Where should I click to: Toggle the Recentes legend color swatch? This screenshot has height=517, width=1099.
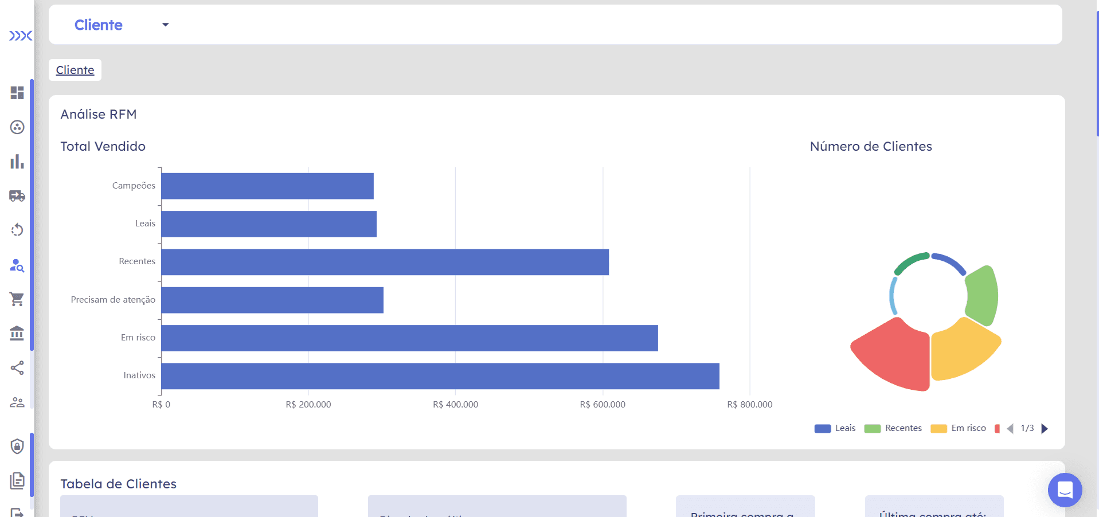tap(873, 429)
